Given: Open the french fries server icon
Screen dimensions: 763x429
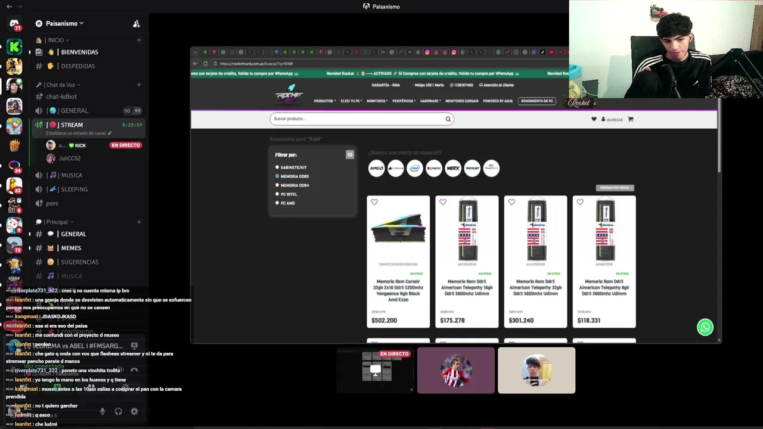Looking at the screenshot, I should click(14, 146).
